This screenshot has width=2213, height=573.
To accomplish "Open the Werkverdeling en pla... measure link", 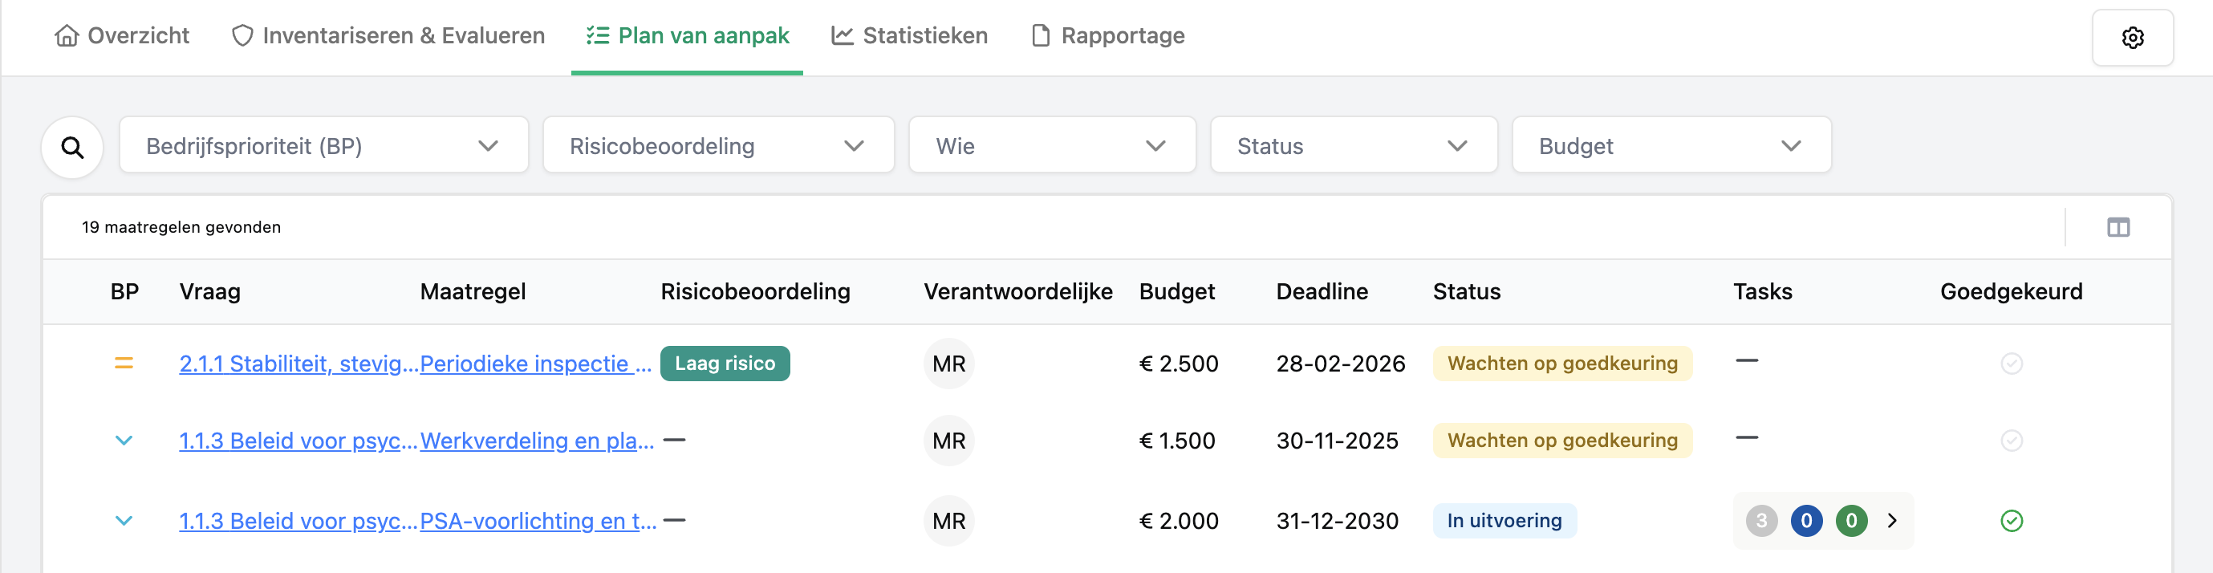I will pyautogui.click(x=537, y=441).
